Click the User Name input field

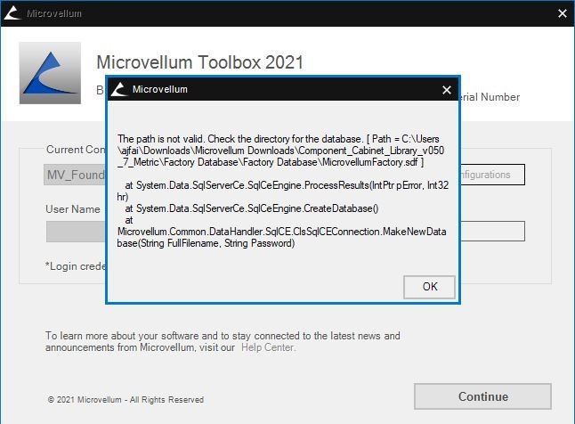pyautogui.click(x=76, y=232)
